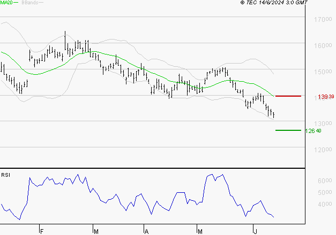Click the BBands grey legend line sample
The image size is (336, 235).
(x=41, y=3)
